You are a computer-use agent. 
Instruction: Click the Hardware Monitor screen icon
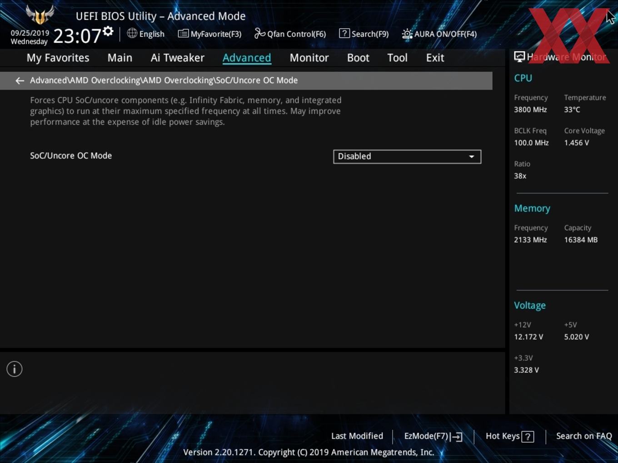[x=519, y=57]
